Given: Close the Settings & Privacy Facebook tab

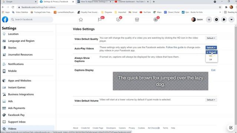Looking at the screenshot, I should [x=73, y=1].
